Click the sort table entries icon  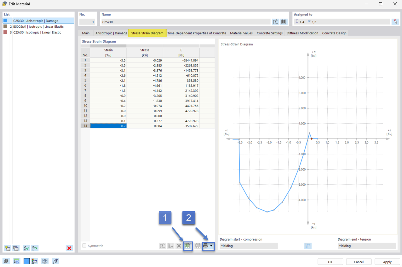[170, 246]
